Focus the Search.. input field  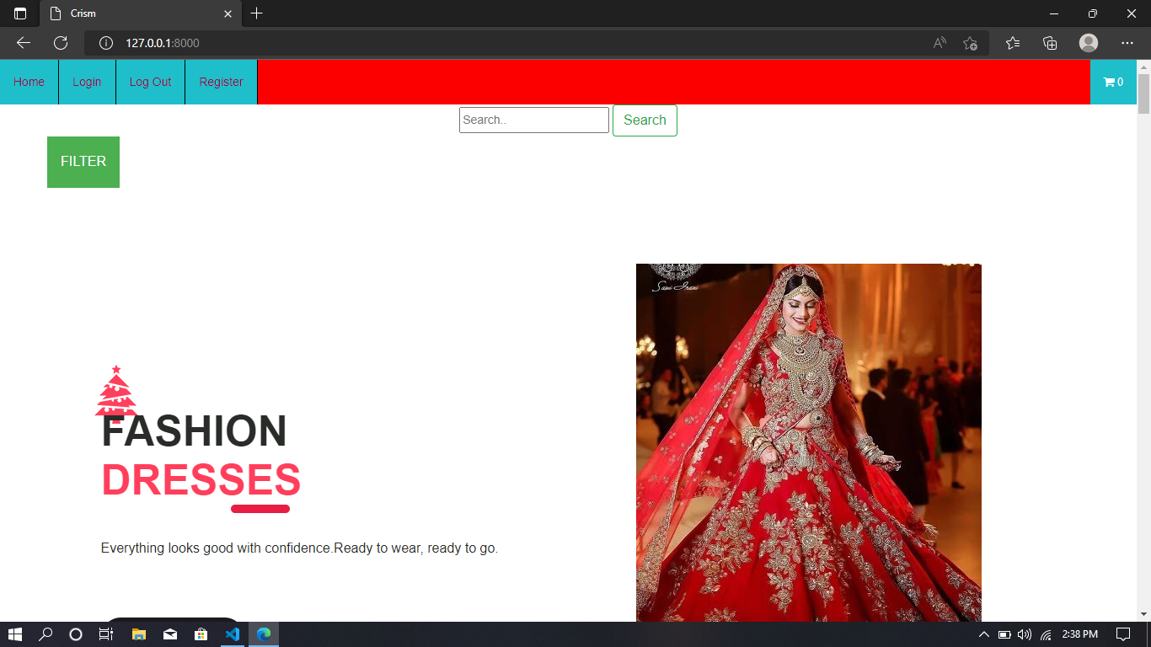point(534,120)
